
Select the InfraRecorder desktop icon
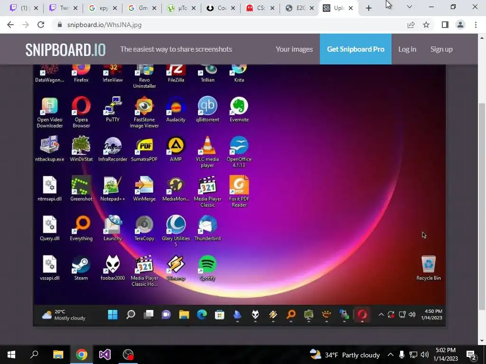click(112, 149)
